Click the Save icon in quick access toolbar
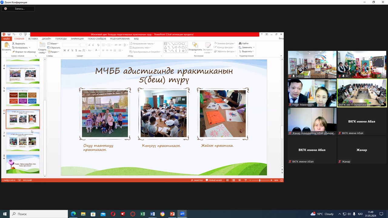 click(x=9, y=34)
